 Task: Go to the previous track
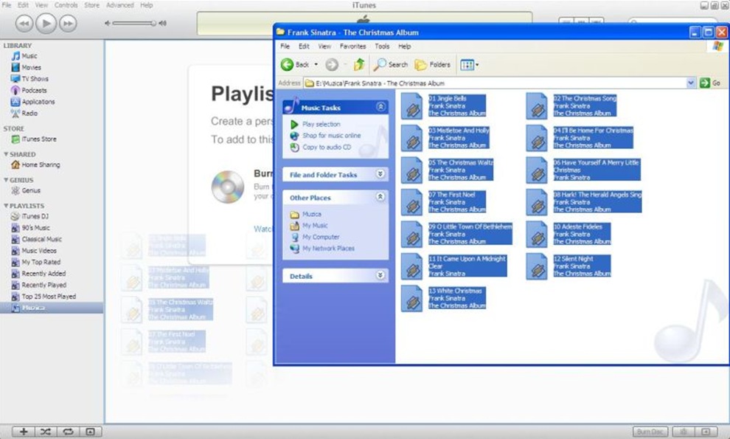click(24, 24)
